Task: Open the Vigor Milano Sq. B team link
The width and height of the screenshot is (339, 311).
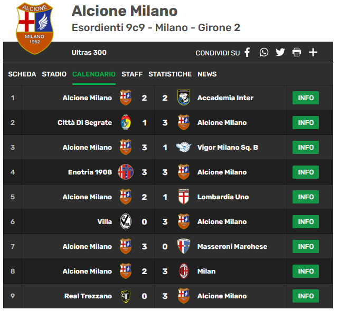Action: pyautogui.click(x=228, y=148)
